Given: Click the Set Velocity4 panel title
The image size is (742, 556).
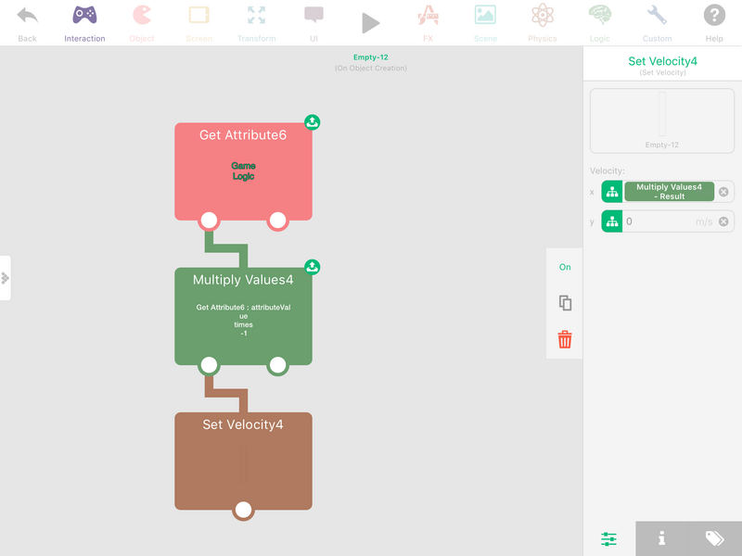Looking at the screenshot, I should (x=662, y=61).
